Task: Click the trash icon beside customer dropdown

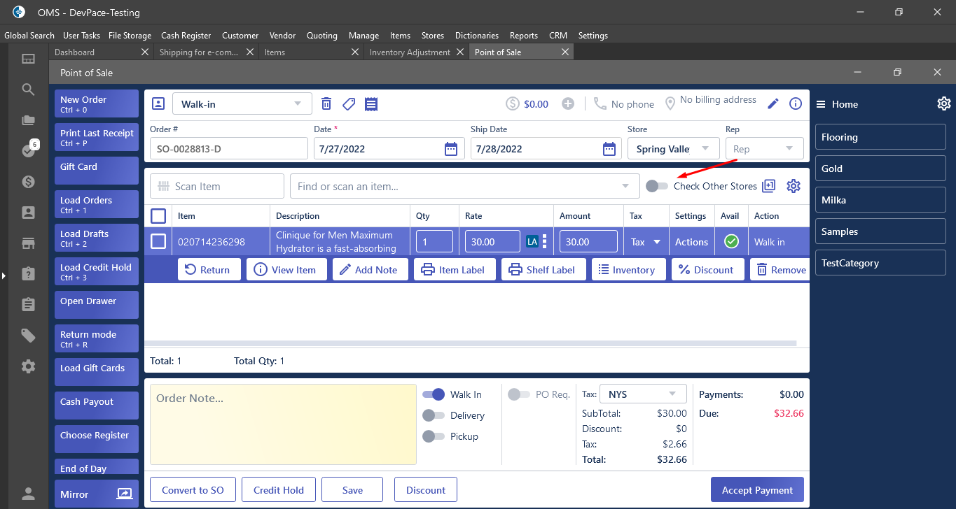Action: point(326,104)
